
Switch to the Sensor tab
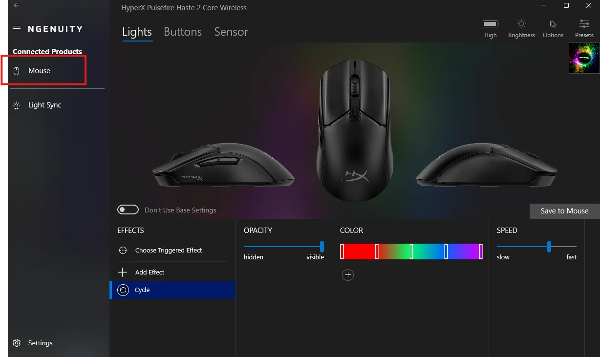click(231, 32)
